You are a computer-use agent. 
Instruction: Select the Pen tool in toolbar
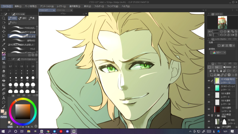pos(4,49)
